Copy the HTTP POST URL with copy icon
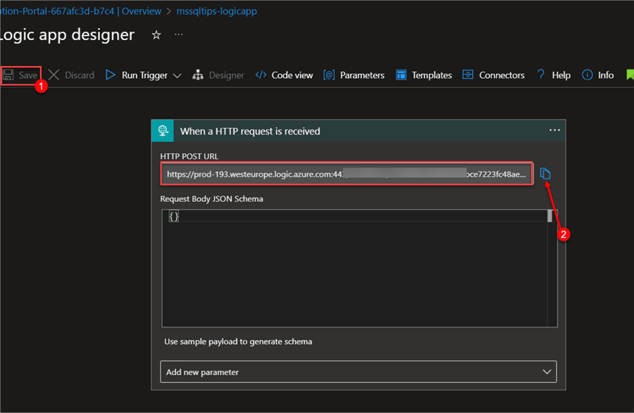The height and width of the screenshot is (413, 634). coord(545,174)
